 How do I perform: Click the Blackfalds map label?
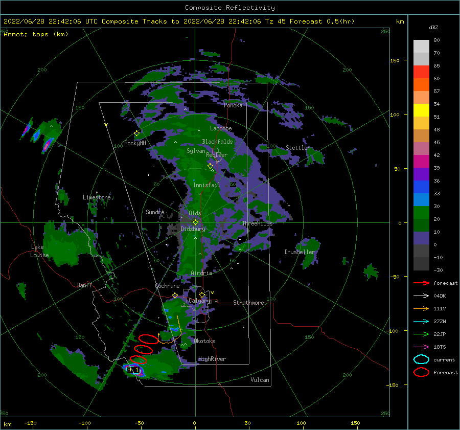pos(217,142)
